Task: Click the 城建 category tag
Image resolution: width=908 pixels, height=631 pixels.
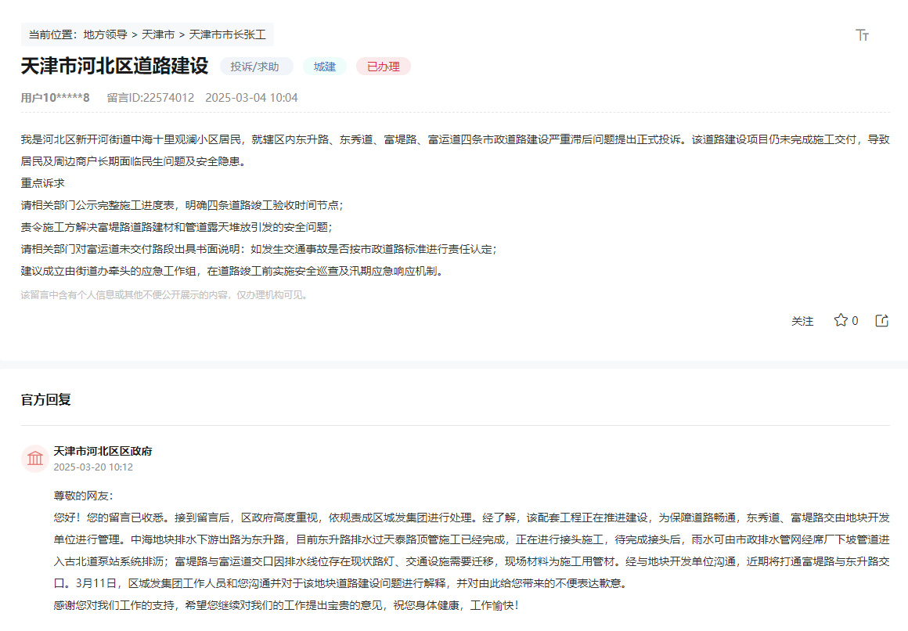Action: pyautogui.click(x=324, y=67)
